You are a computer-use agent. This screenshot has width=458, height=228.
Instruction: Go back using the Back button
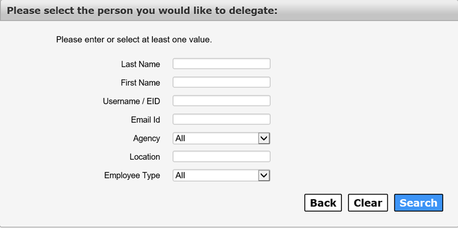pyautogui.click(x=323, y=203)
